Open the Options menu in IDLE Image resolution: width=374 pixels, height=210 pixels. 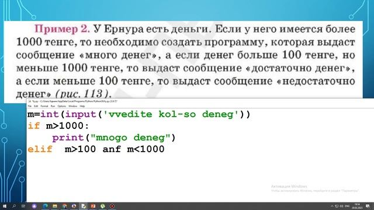click(62, 106)
